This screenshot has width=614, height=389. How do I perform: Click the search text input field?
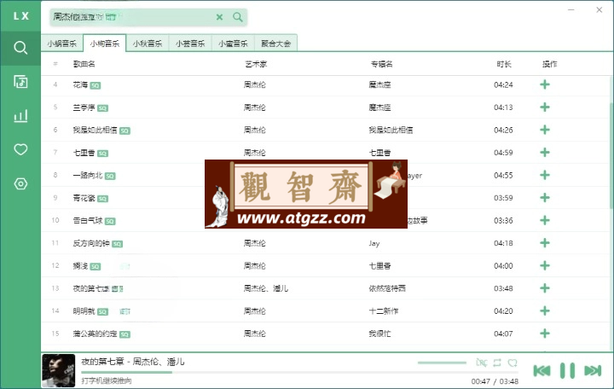[x=133, y=17]
